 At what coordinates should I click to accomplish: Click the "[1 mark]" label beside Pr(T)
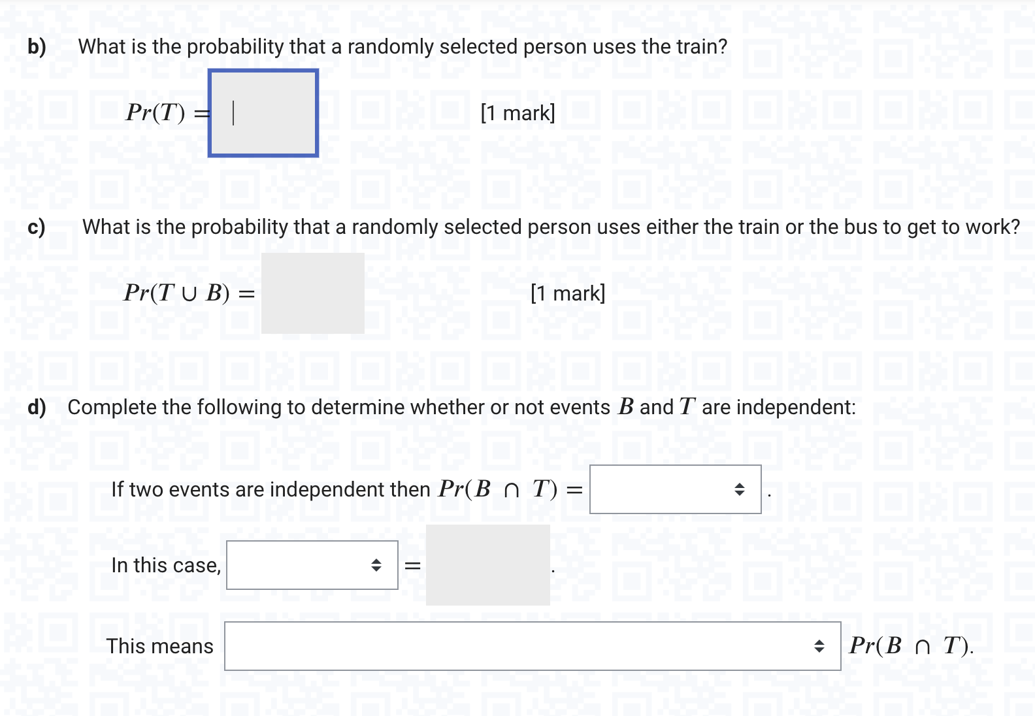tap(517, 113)
